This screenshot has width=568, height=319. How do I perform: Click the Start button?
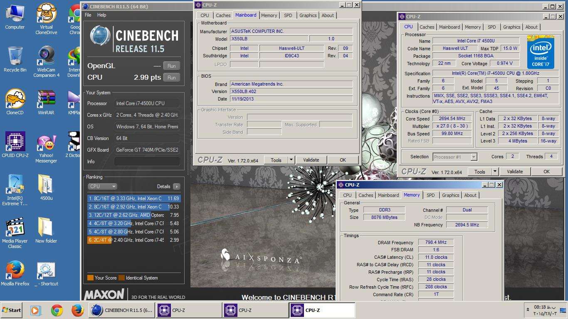[x=12, y=310]
